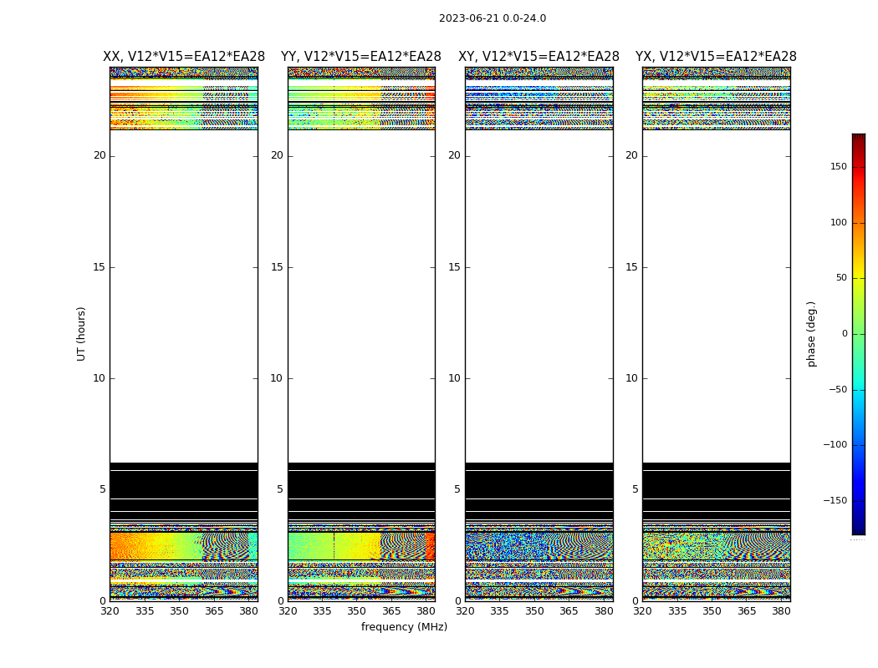Click the 350 frequency tick under the XY plot
Image resolution: width=878 pixels, height=668 pixels.
point(534,611)
